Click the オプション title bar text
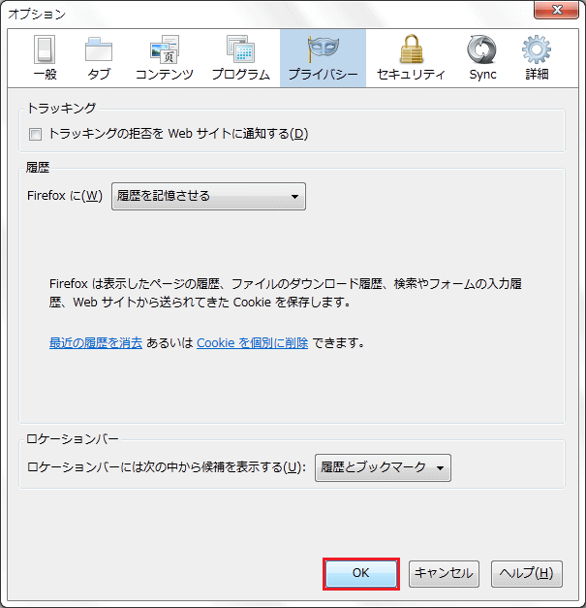 click(x=37, y=14)
